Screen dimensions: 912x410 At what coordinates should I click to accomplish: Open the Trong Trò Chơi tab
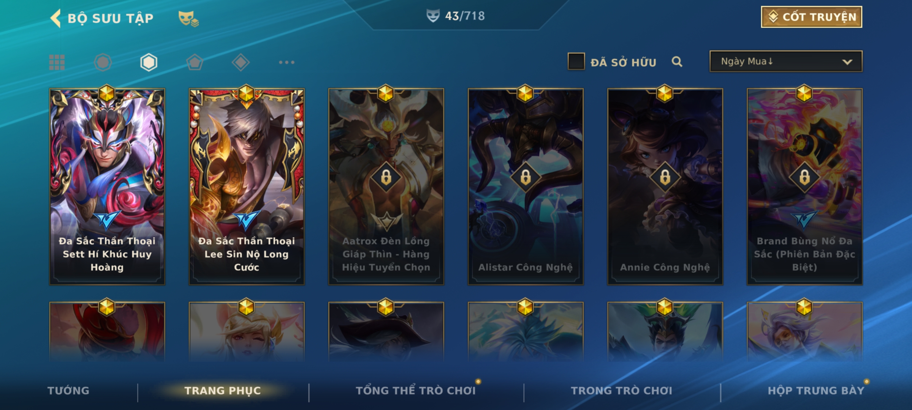click(622, 391)
